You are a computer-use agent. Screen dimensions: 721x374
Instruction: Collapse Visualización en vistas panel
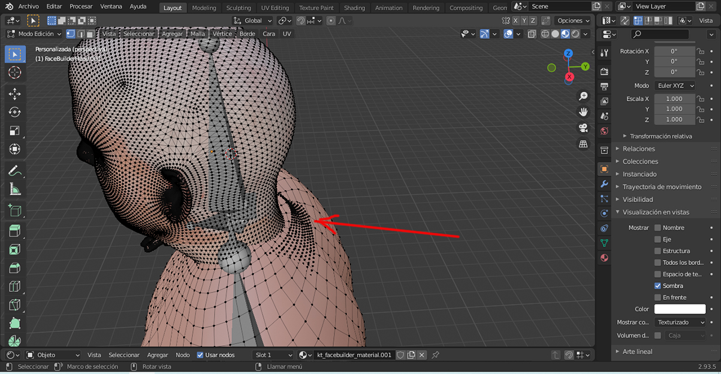point(656,212)
